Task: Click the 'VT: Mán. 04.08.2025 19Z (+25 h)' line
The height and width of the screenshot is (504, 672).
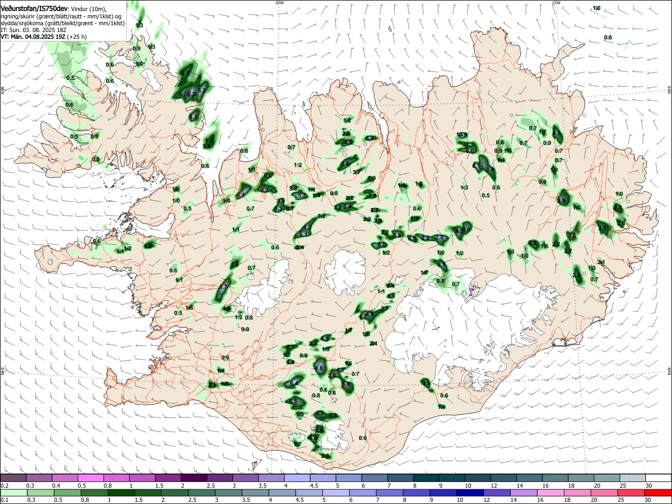Action: (x=44, y=37)
